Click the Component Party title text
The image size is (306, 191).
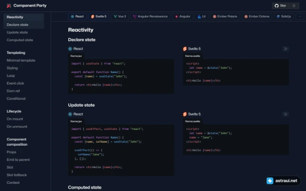tap(30, 6)
